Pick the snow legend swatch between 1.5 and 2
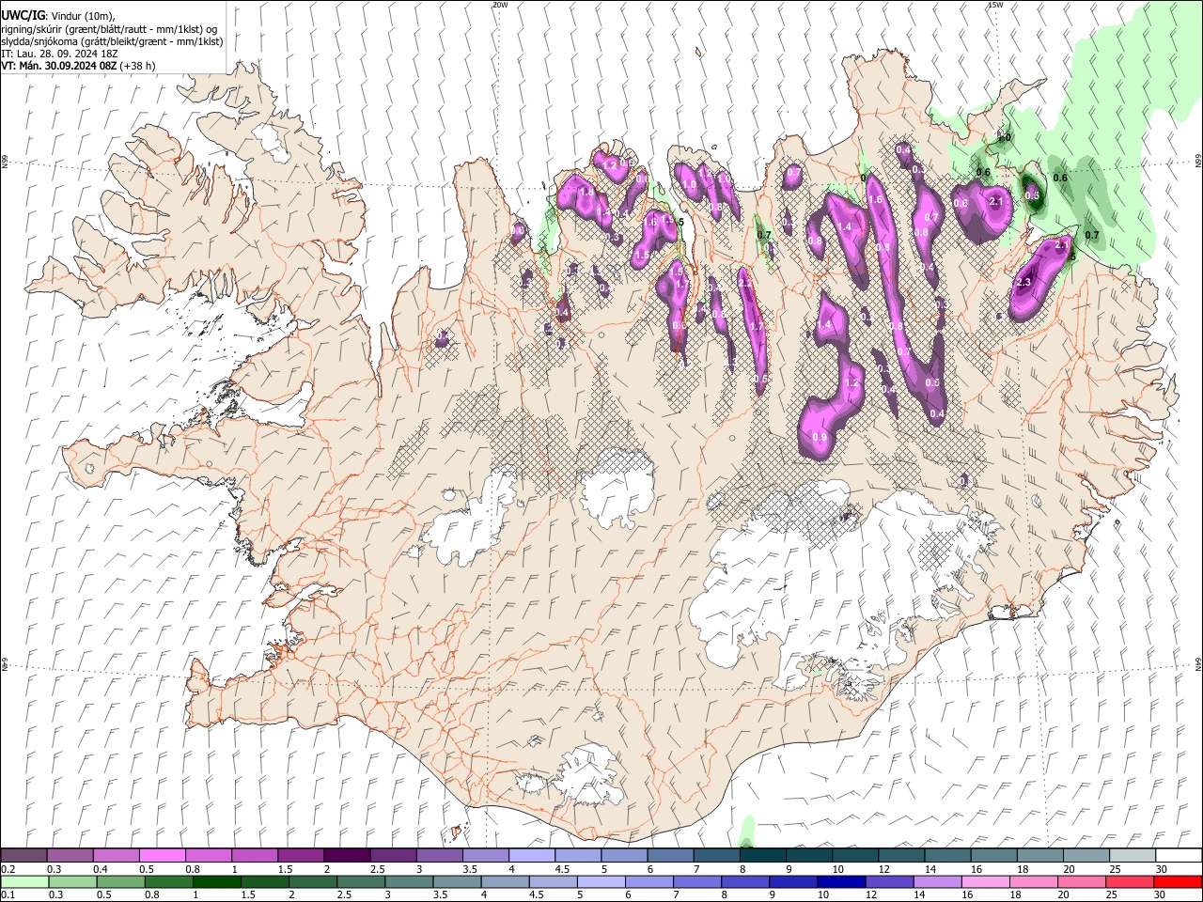 point(301,855)
